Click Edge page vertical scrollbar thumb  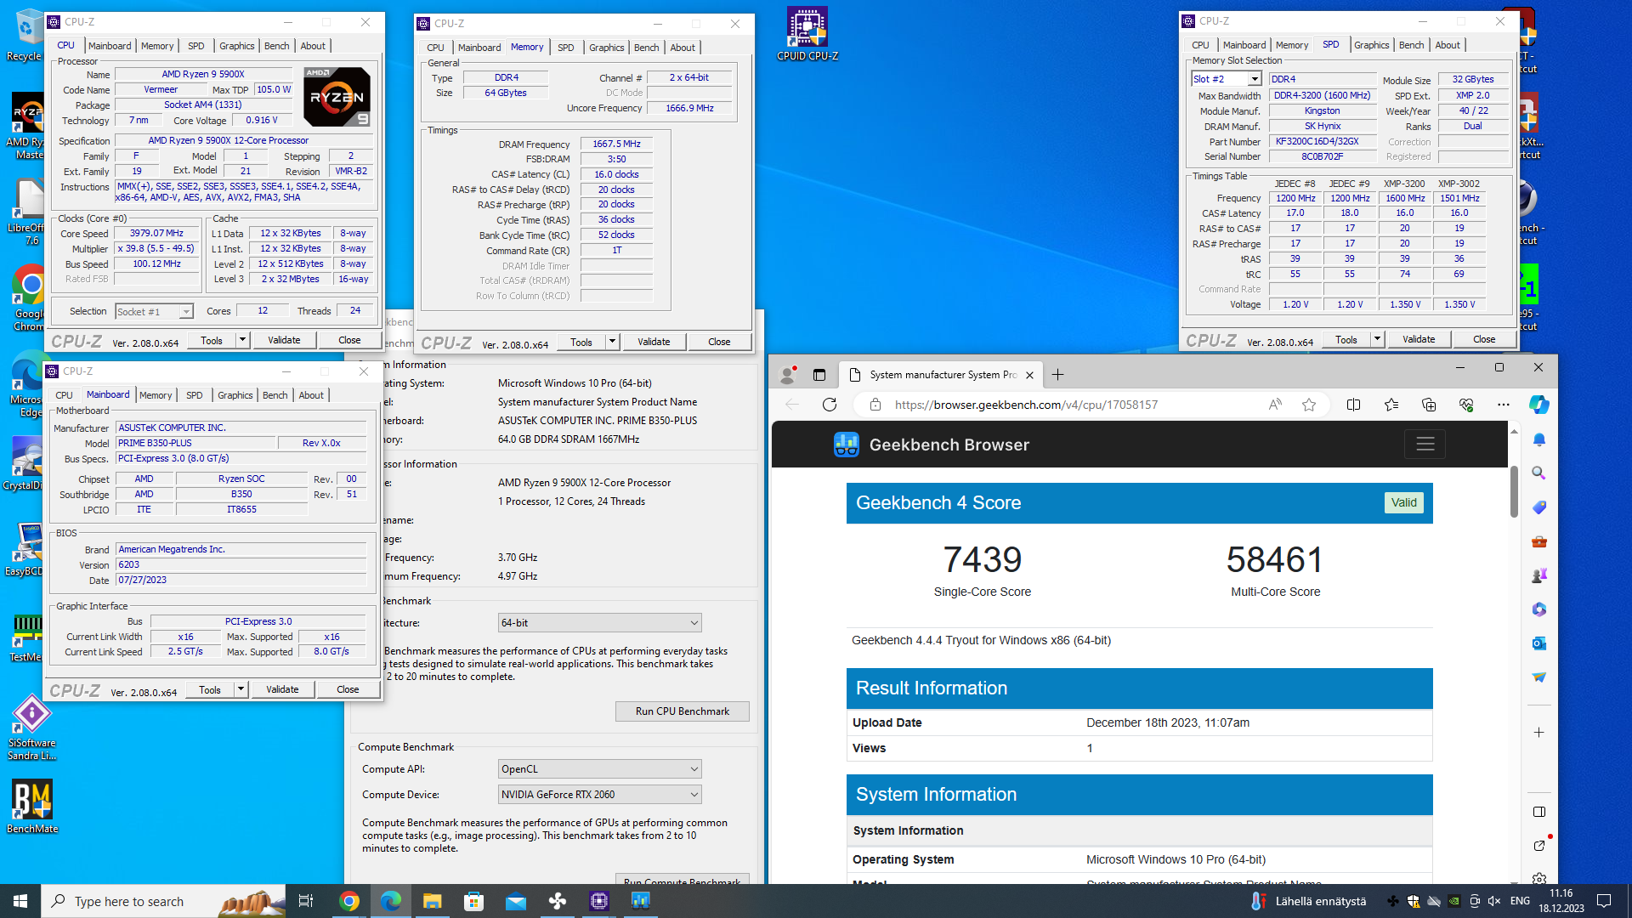[x=1514, y=490]
